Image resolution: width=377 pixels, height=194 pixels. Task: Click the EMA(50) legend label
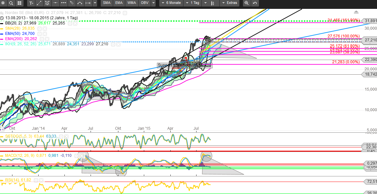pos(13,34)
